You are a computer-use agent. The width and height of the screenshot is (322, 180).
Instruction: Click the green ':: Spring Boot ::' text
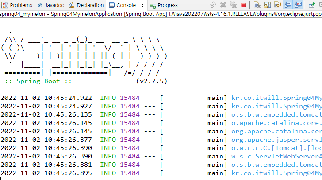38,81
